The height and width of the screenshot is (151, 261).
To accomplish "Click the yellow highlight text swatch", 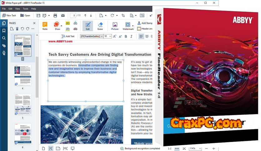I will [67, 23].
